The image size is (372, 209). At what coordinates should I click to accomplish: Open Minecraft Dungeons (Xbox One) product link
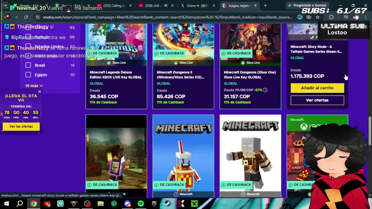250,75
